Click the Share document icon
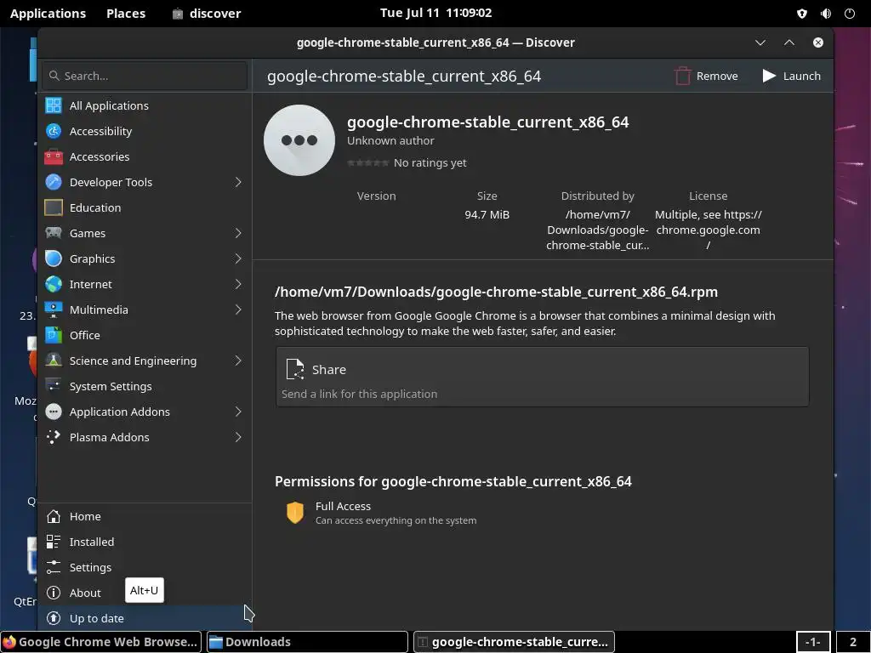Image resolution: width=871 pixels, height=653 pixels. [x=295, y=369]
